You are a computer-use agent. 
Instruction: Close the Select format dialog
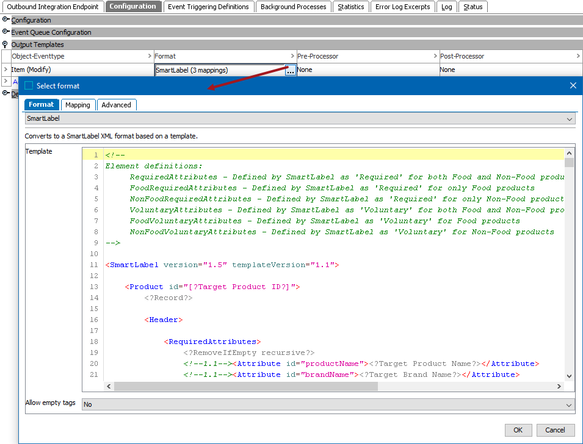point(573,86)
